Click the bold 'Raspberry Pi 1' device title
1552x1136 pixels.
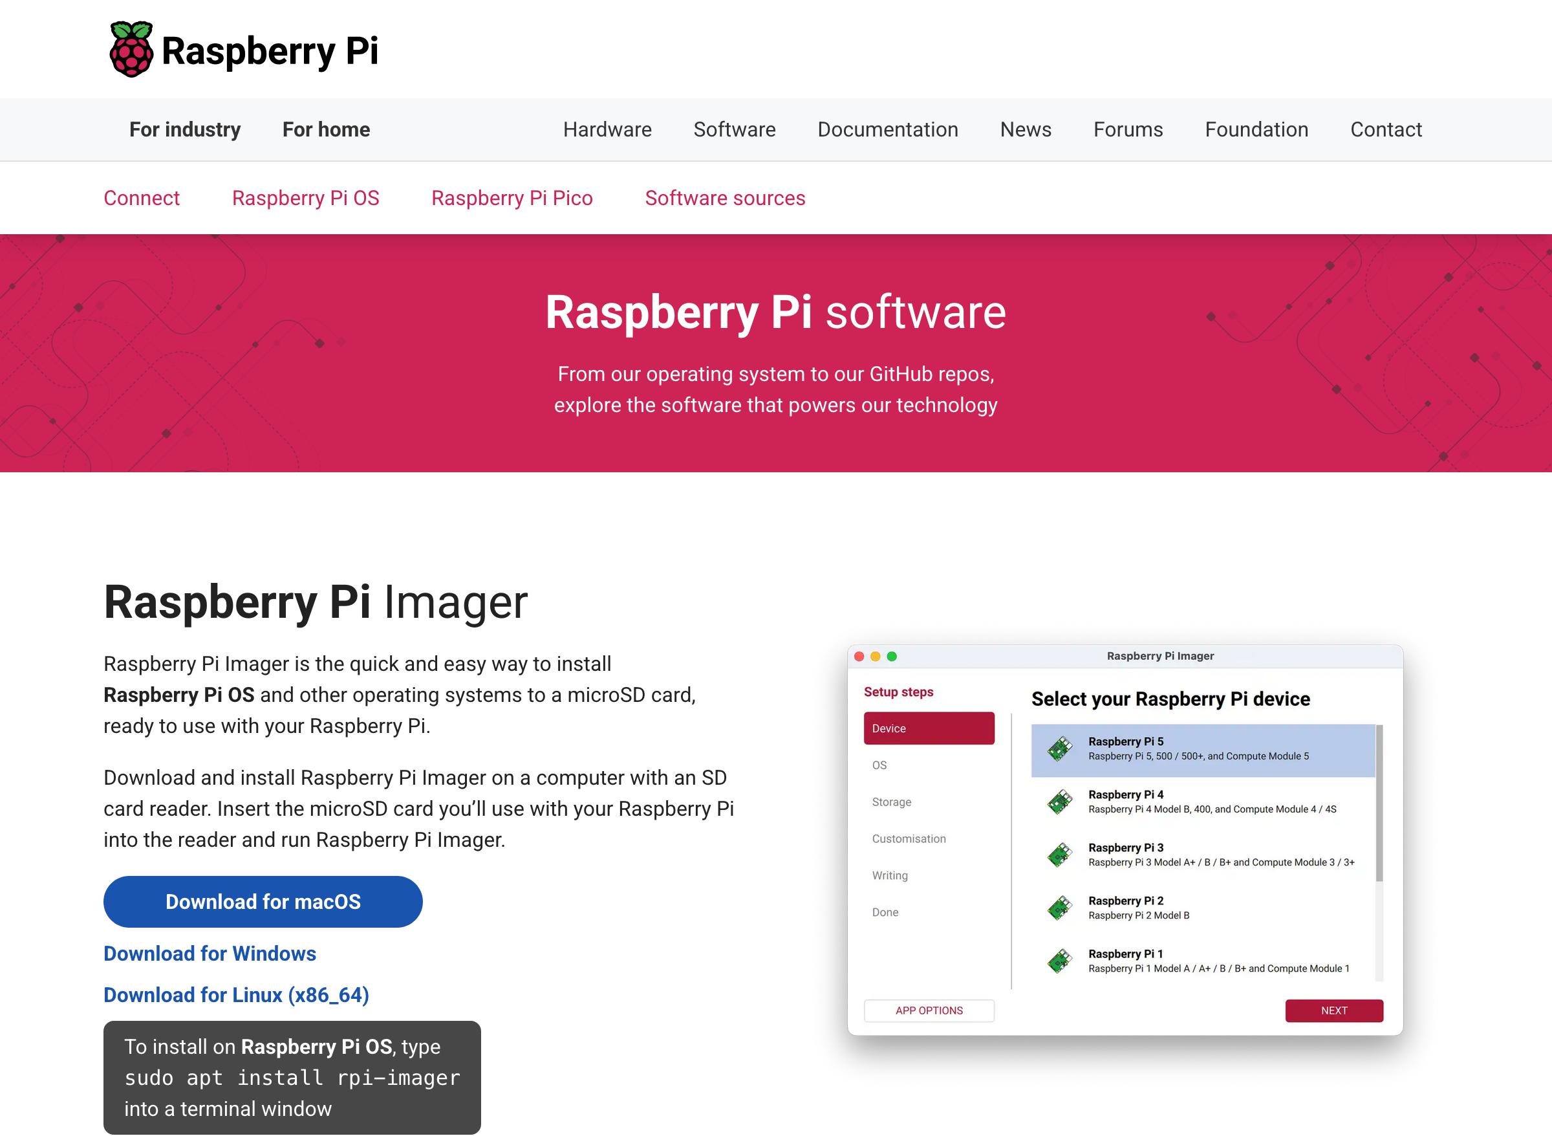pyautogui.click(x=1126, y=954)
